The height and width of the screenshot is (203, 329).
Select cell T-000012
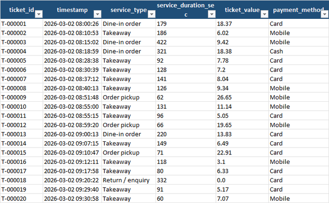pos(22,125)
